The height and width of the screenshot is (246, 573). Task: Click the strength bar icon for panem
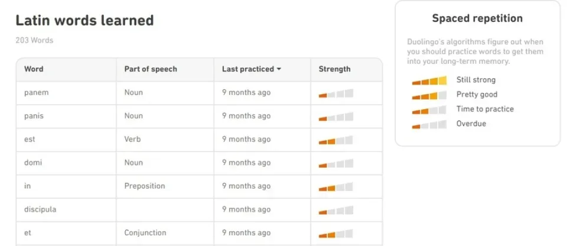(336, 93)
